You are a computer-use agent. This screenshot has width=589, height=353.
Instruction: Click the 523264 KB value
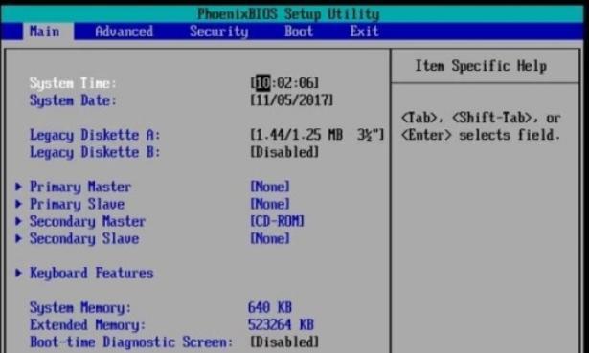point(281,325)
